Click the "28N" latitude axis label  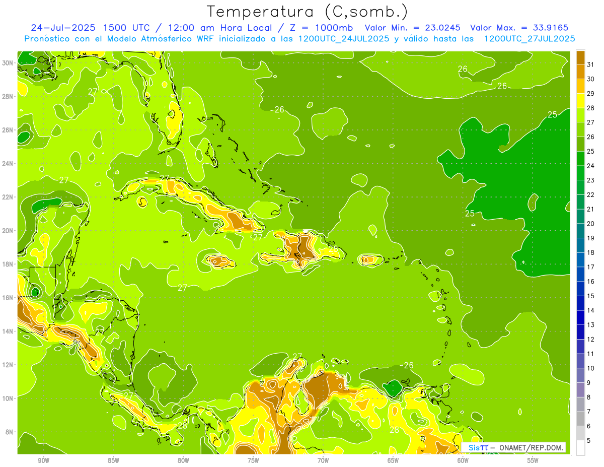tap(8, 96)
